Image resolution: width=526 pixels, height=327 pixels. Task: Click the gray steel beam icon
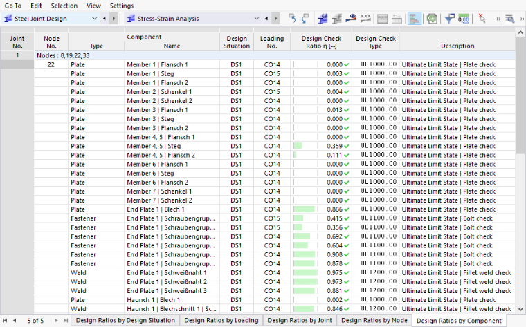[337, 19]
